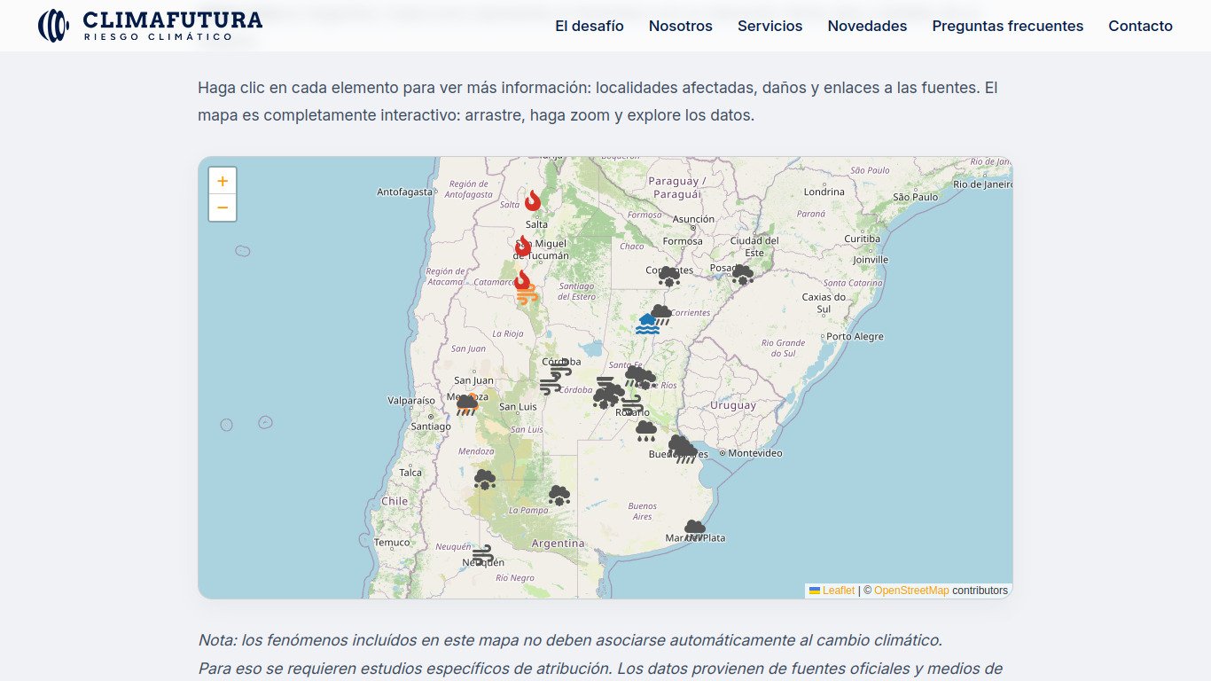Select the storm cloud marker near Posadas

(742, 275)
